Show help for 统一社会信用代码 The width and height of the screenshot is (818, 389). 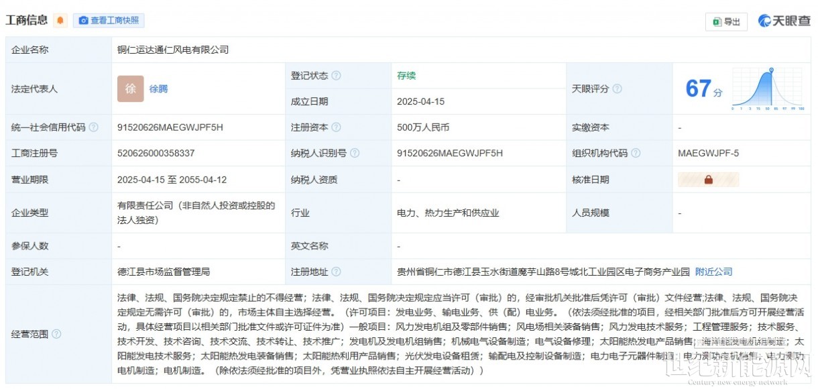point(93,127)
